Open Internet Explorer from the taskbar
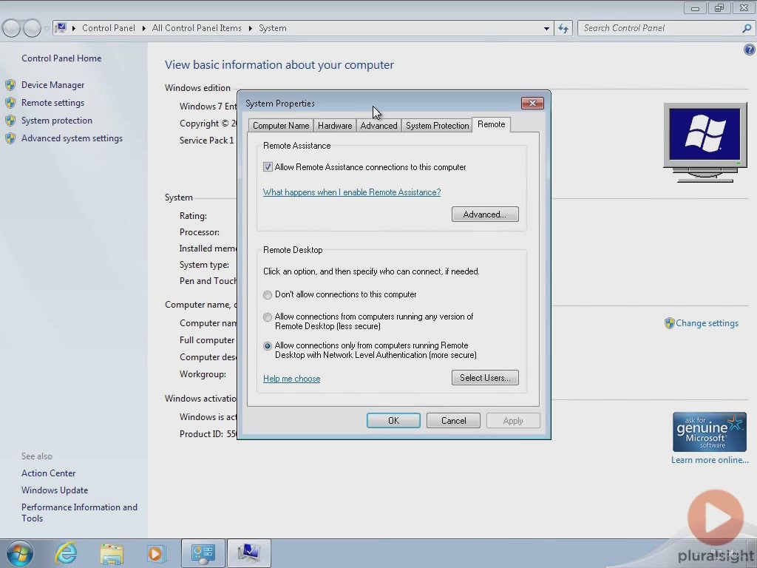 tap(66, 553)
